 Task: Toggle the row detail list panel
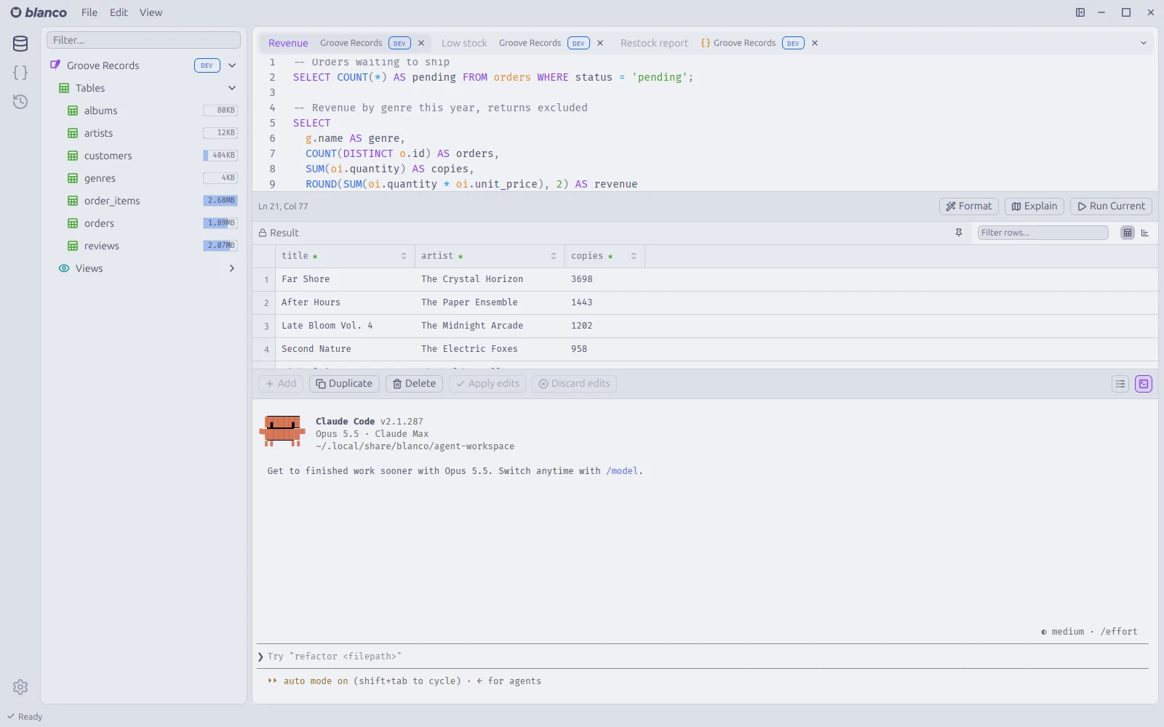[1120, 384]
